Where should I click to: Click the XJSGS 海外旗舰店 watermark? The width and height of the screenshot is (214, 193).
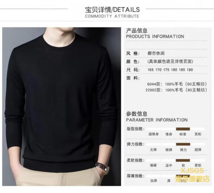192,175
